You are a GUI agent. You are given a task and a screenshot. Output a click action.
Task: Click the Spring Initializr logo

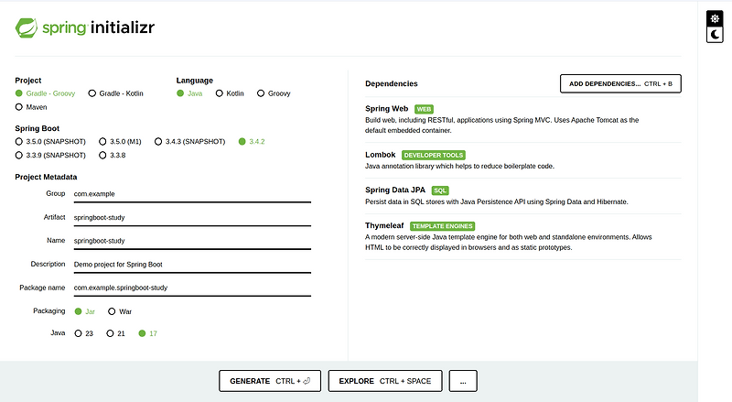84,27
